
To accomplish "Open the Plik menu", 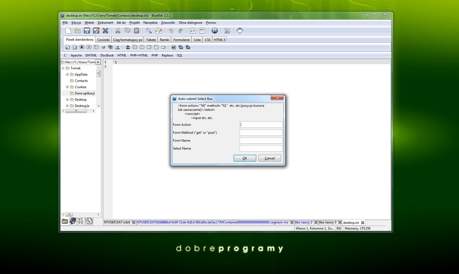I will 65,23.
